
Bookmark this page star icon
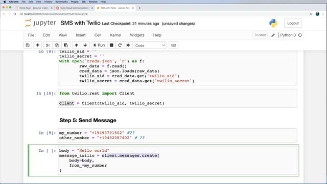311,14
